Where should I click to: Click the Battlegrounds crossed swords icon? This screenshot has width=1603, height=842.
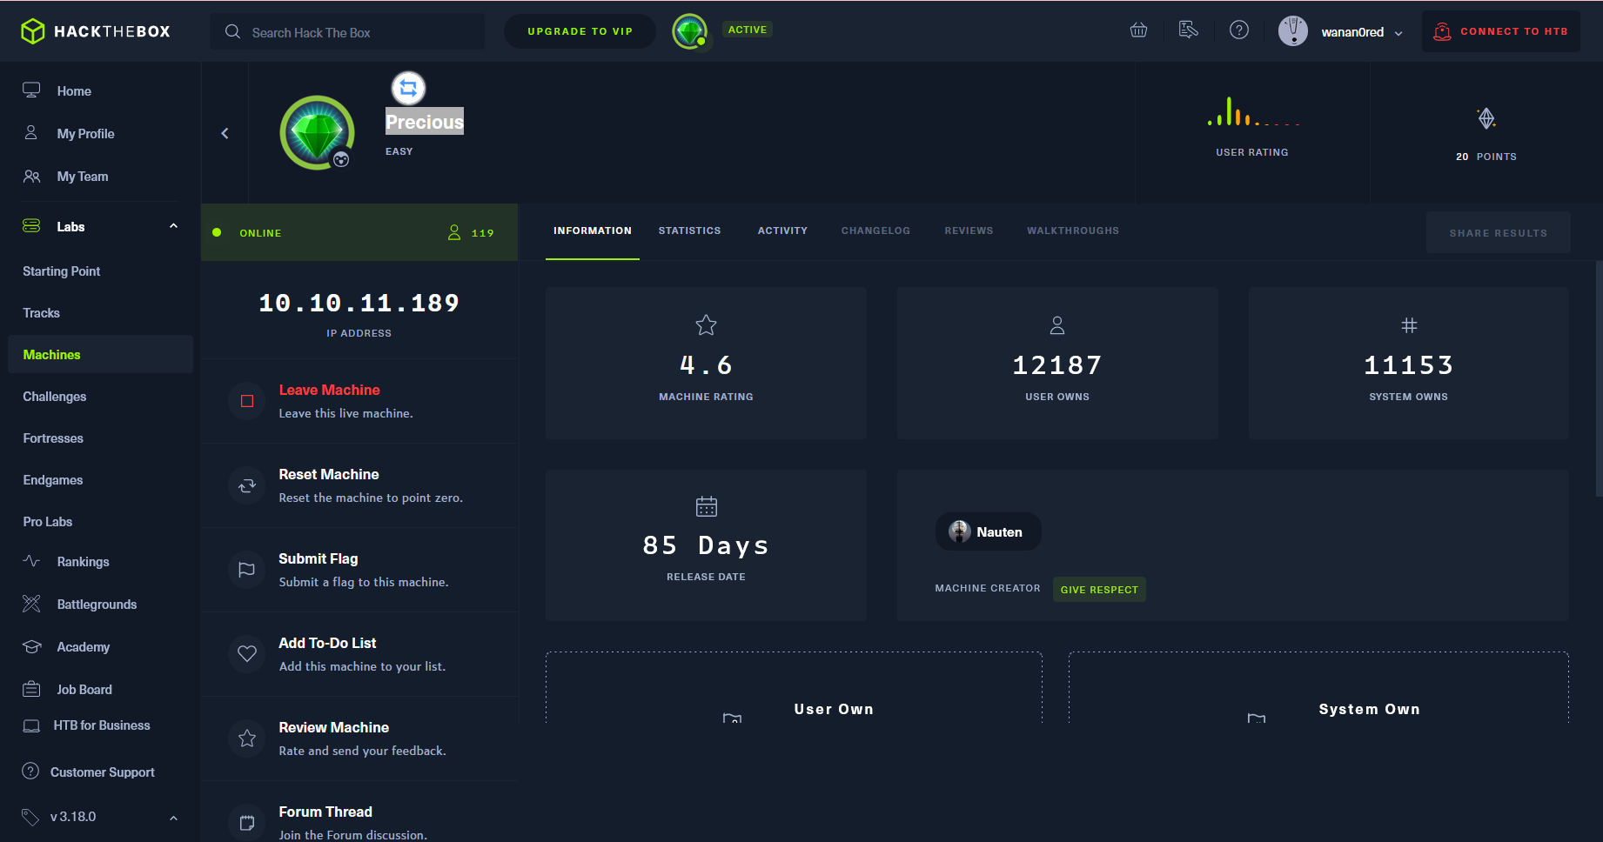(31, 604)
